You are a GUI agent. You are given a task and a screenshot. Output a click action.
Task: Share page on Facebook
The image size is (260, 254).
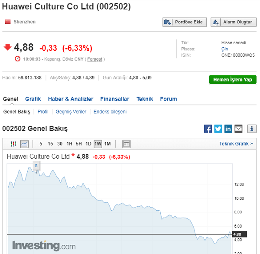coord(208,129)
